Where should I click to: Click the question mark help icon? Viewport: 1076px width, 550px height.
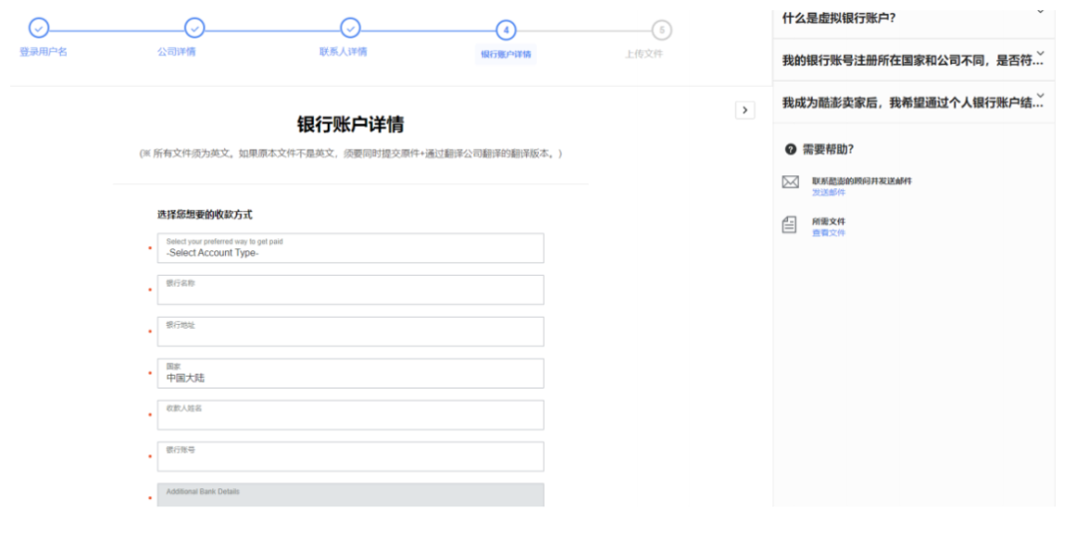pos(791,148)
